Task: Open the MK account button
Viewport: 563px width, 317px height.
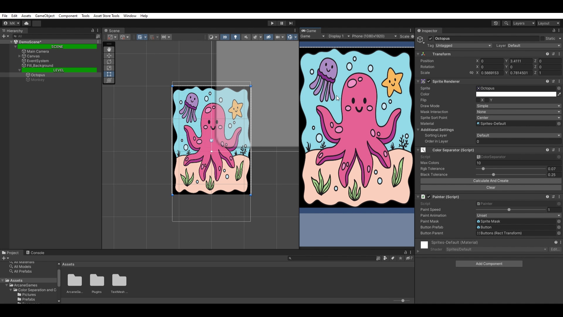Action: click(11, 23)
